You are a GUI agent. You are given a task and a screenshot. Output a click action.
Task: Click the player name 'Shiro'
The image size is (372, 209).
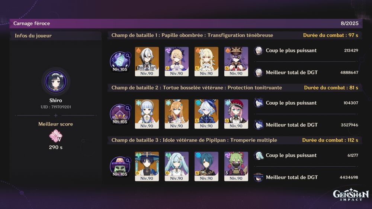56,100
